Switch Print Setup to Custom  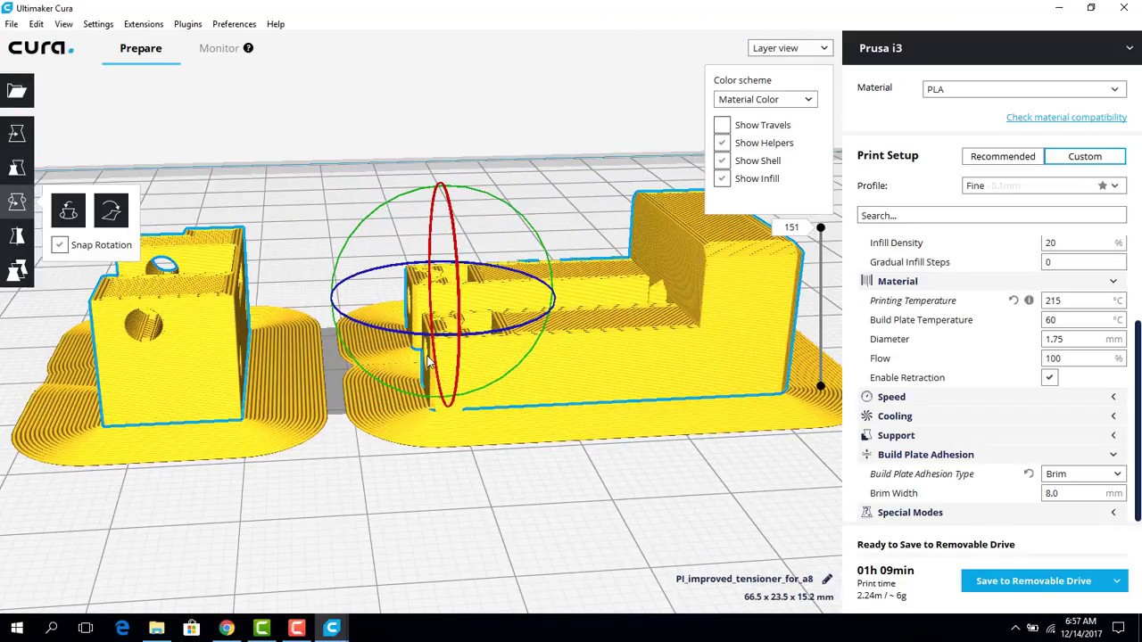pyautogui.click(x=1085, y=156)
